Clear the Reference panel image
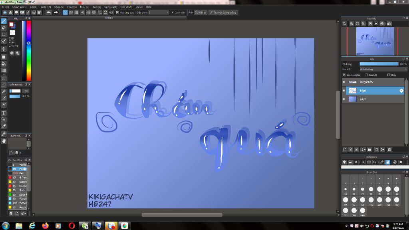This screenshot has height=230, width=409. [356, 162]
